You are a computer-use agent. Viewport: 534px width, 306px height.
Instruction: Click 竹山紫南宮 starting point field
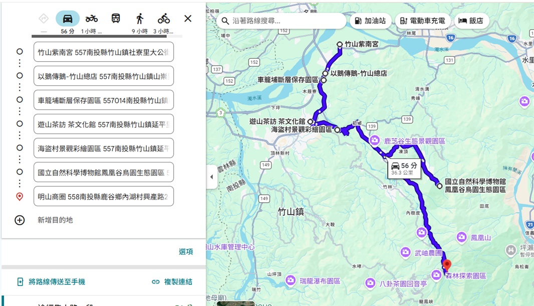click(104, 52)
